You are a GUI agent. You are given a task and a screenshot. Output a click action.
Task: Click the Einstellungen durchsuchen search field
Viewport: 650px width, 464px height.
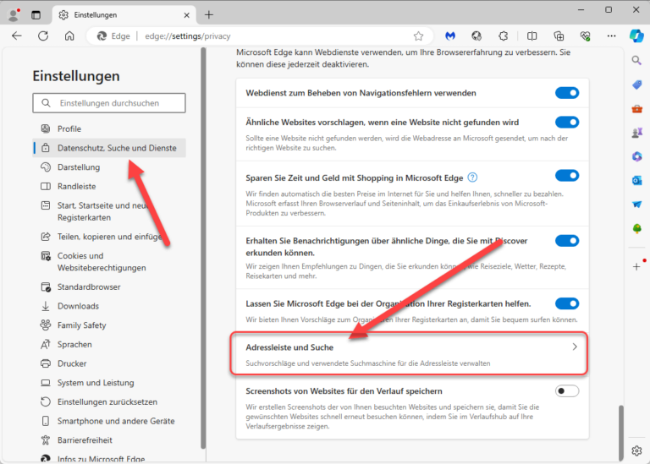(x=109, y=103)
